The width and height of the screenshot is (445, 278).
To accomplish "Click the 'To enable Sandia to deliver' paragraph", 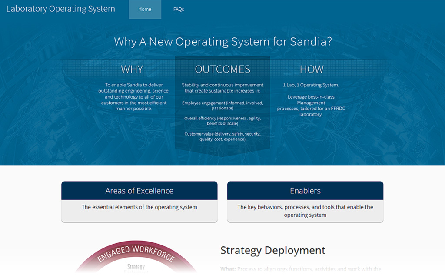I will coord(134,97).
